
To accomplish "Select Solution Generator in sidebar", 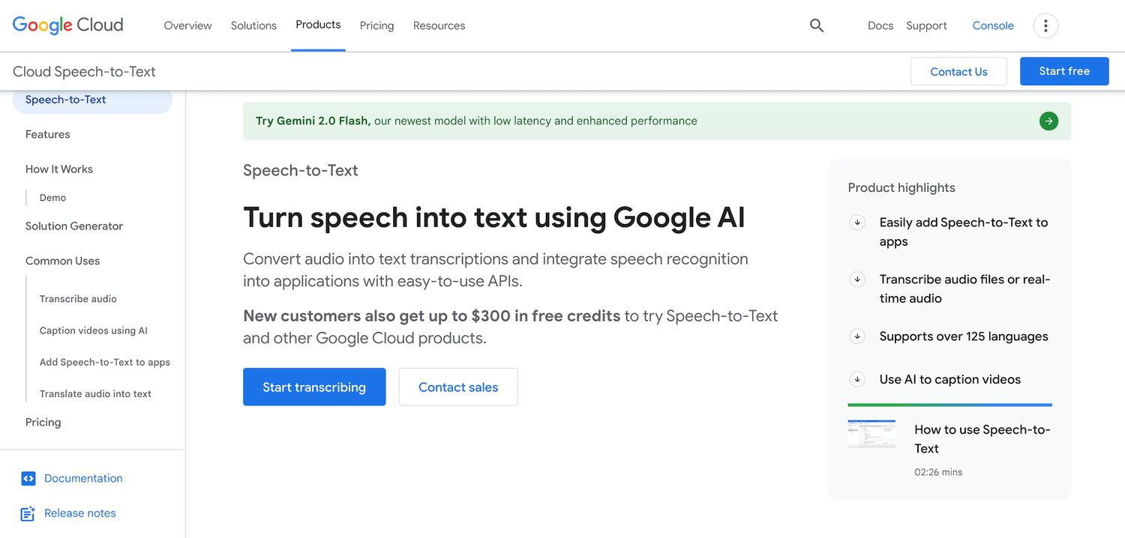I will [74, 226].
